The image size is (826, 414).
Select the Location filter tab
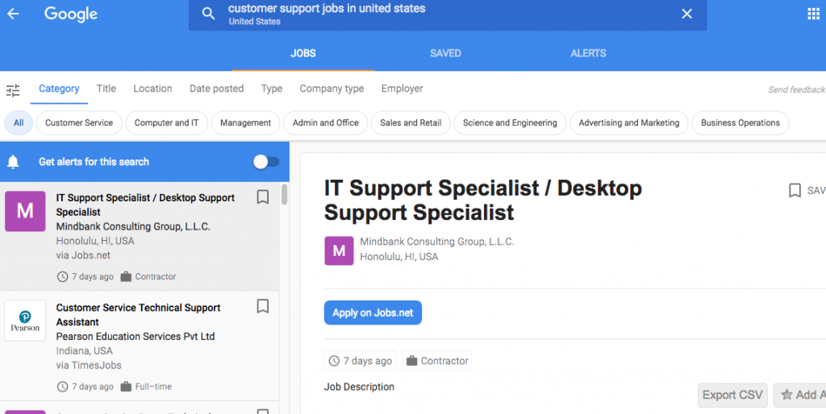(x=152, y=89)
